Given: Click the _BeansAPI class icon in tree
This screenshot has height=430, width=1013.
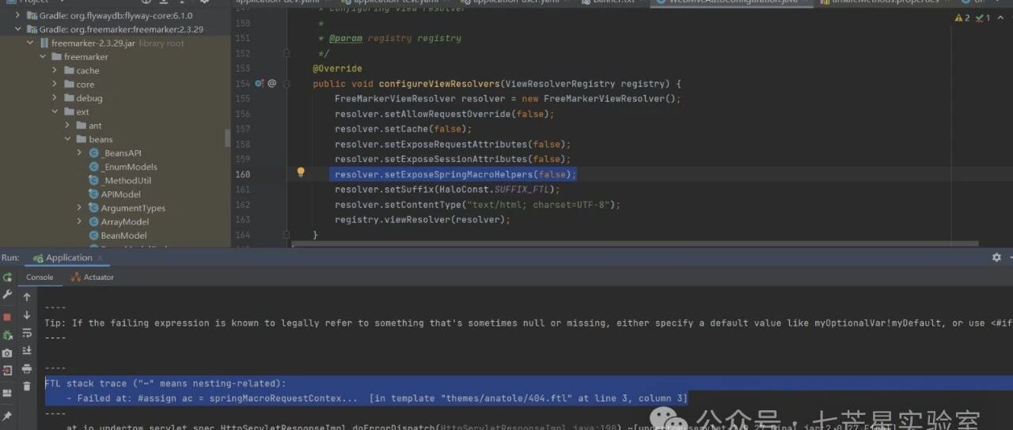Looking at the screenshot, I should 93,153.
